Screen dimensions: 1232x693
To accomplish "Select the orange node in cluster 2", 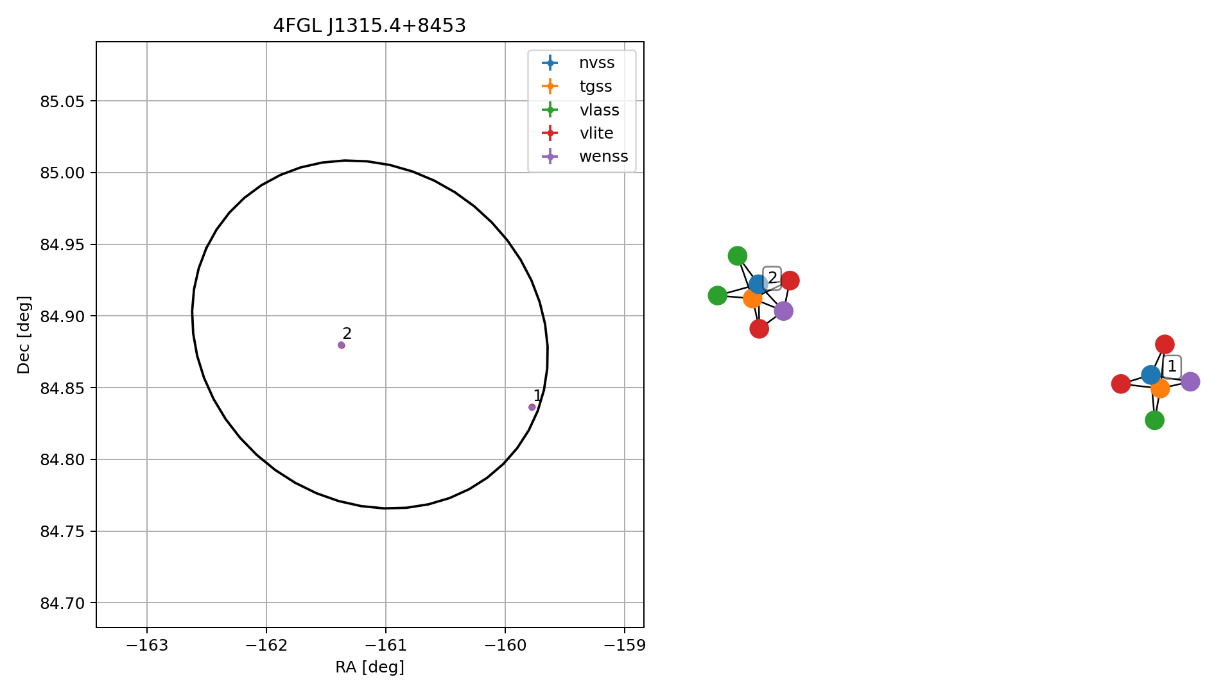I will tap(752, 298).
